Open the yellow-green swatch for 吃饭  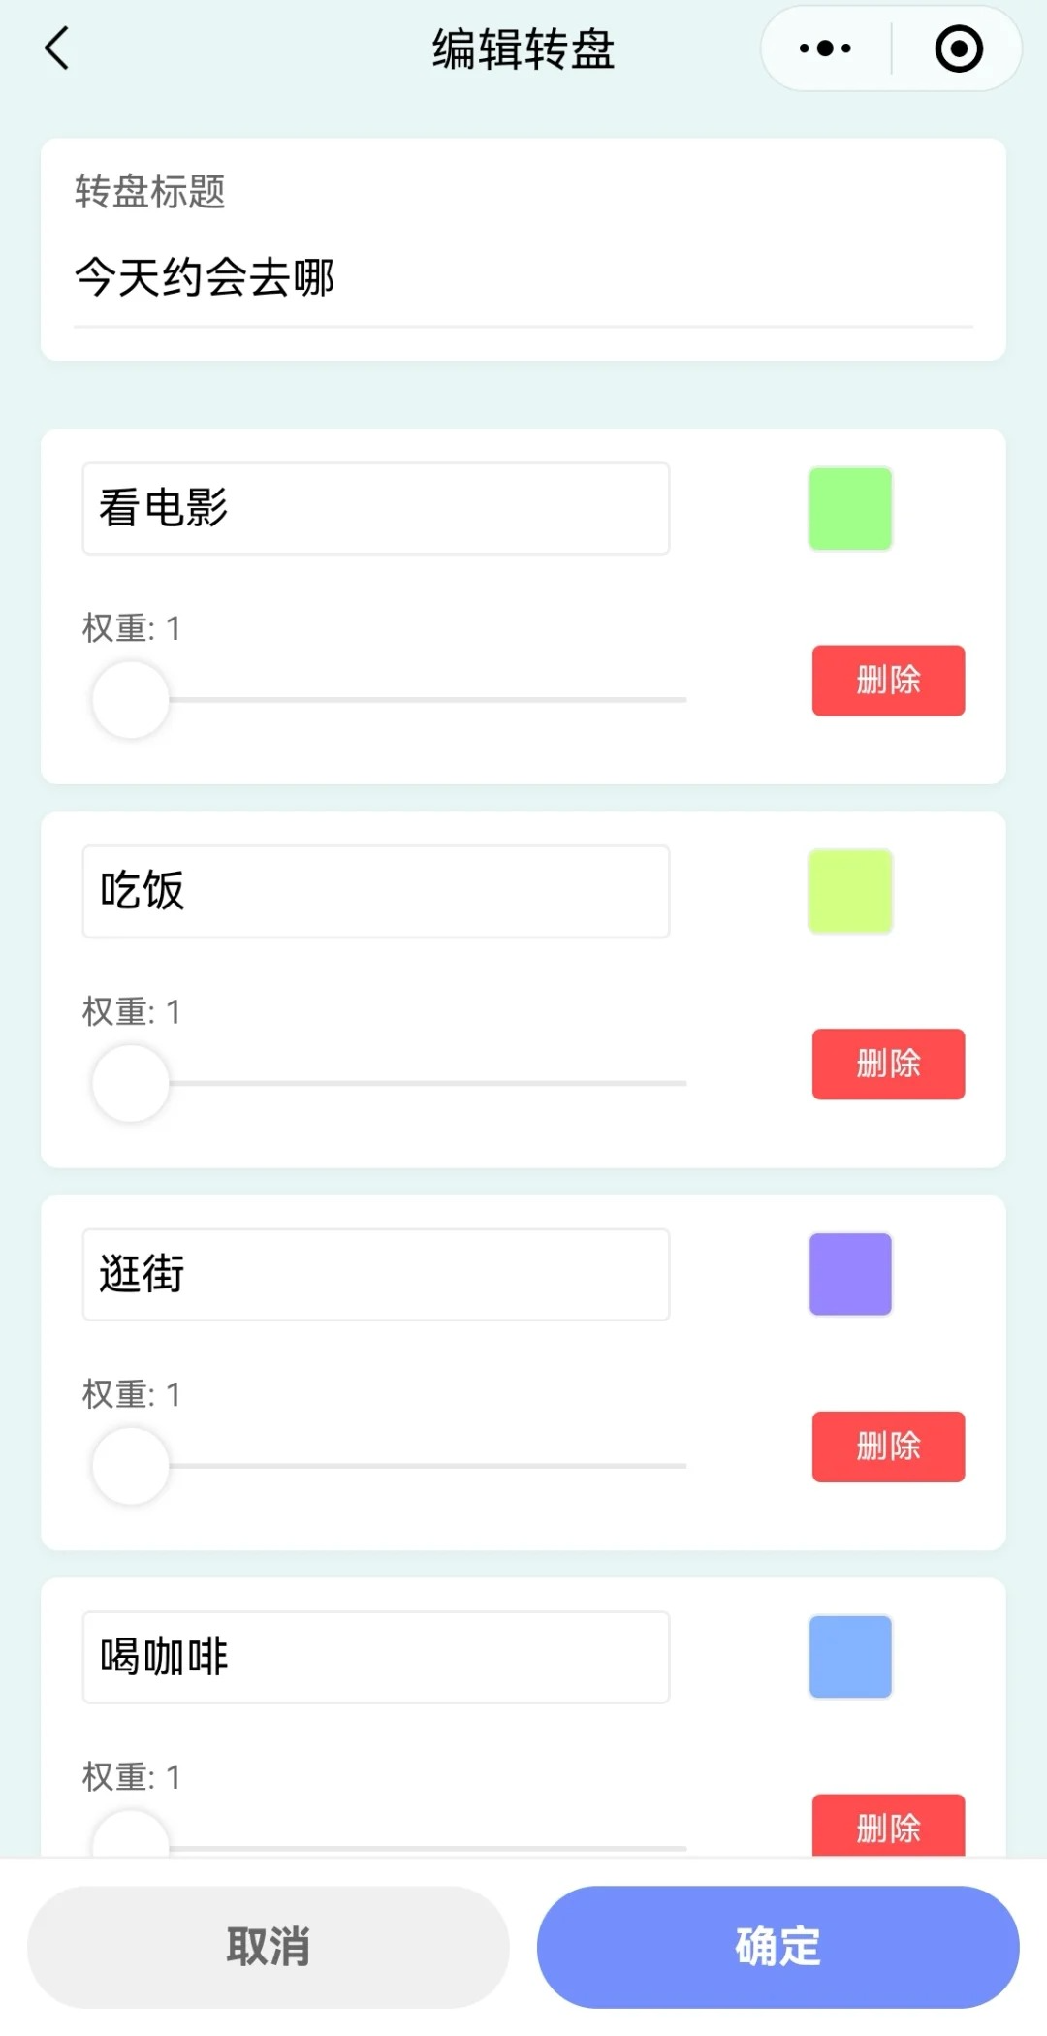(x=850, y=892)
